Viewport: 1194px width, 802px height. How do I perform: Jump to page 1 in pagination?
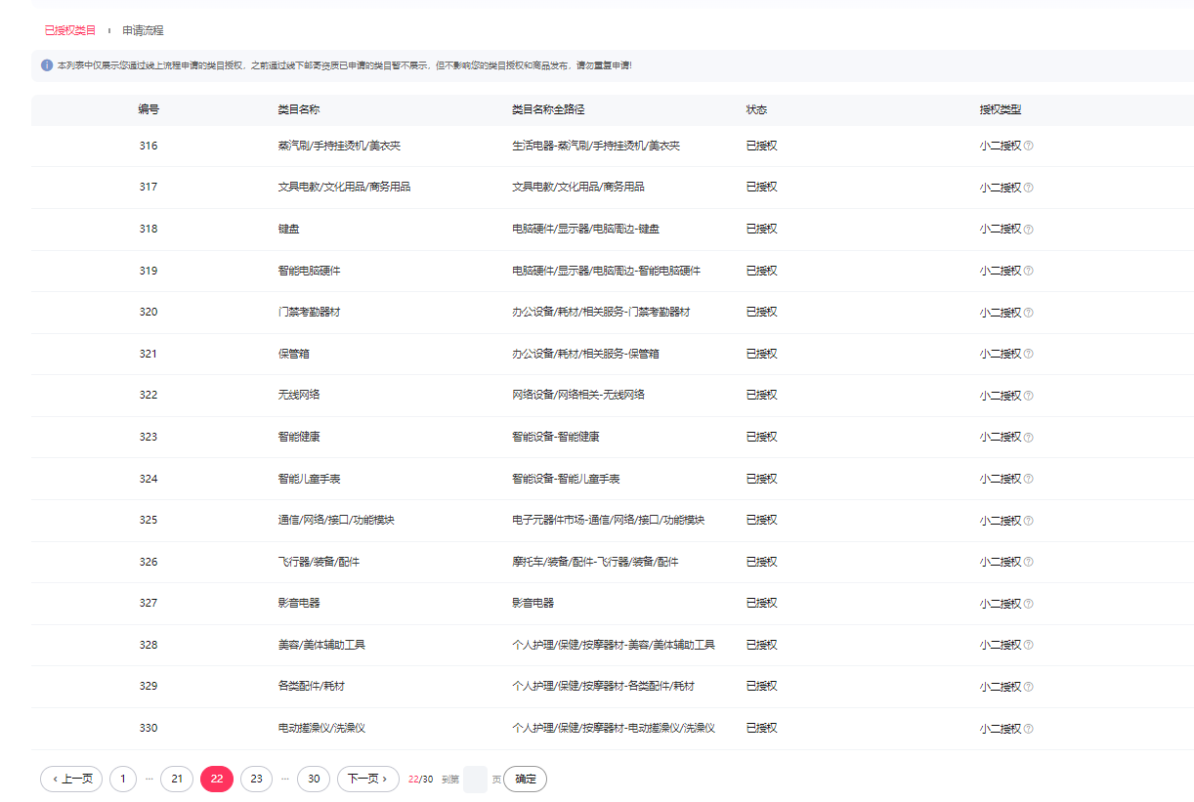123,779
